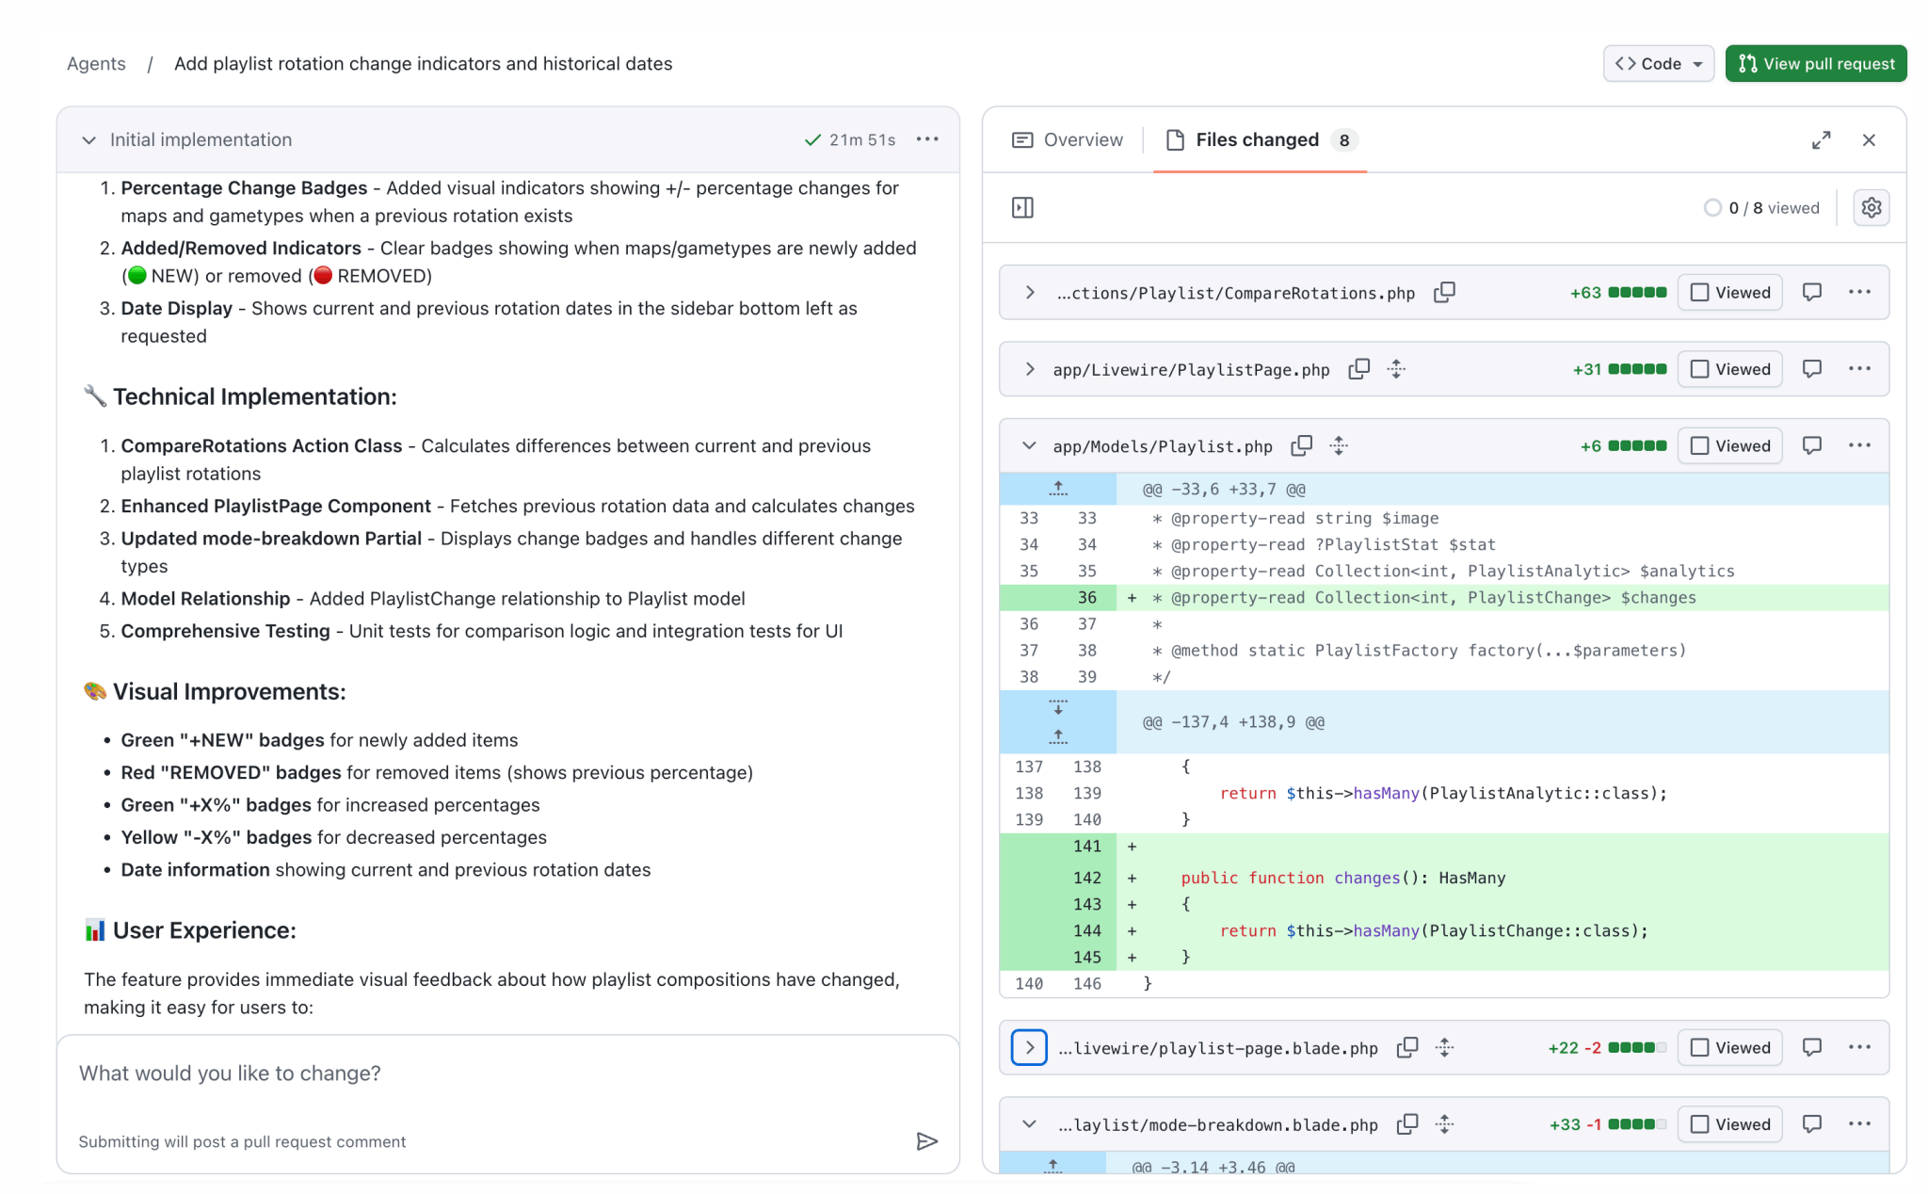Click added line 36 in Playlist.php
Image resolution: width=1928 pixels, height=1194 pixels.
click(1444, 597)
